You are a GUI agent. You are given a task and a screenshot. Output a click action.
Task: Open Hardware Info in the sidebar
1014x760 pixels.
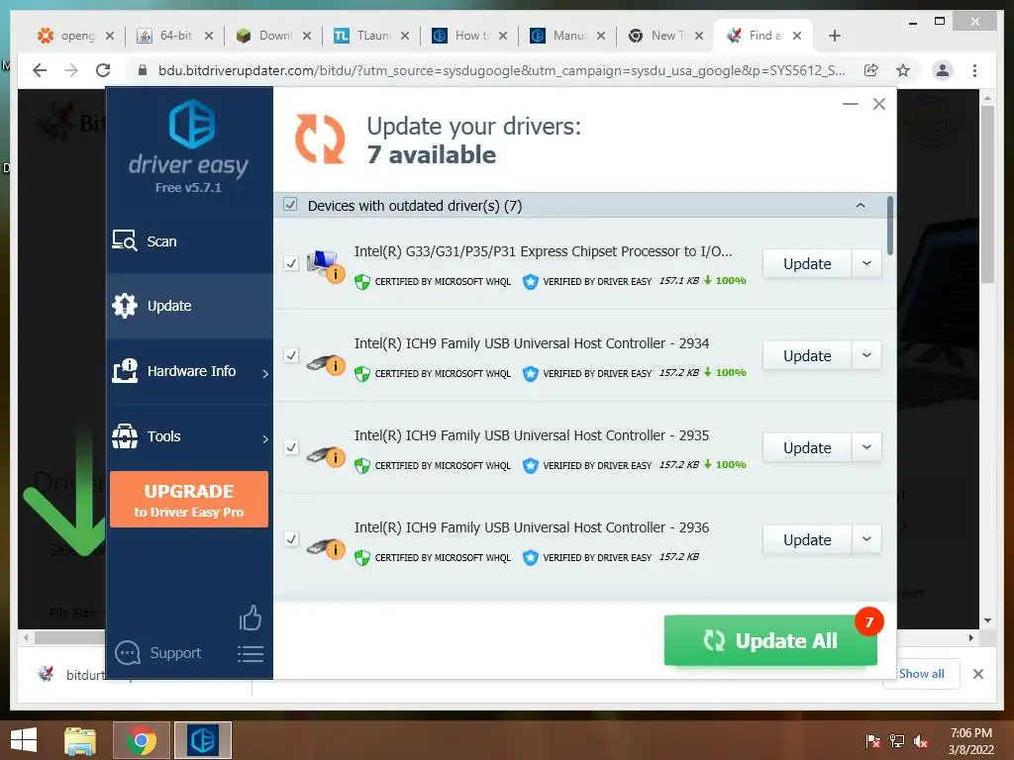tap(189, 371)
